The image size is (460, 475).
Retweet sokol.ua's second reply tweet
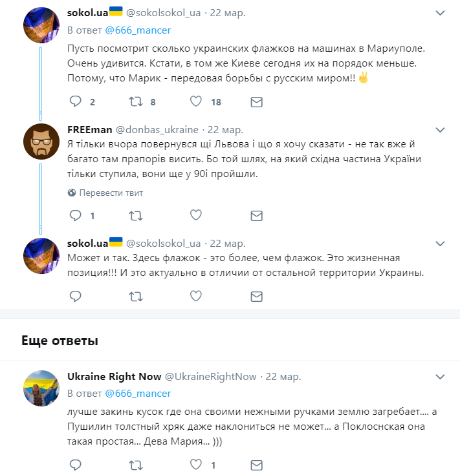click(x=136, y=296)
